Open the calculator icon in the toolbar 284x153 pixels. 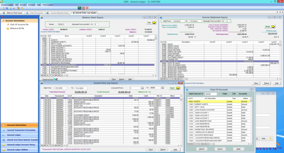79,8
